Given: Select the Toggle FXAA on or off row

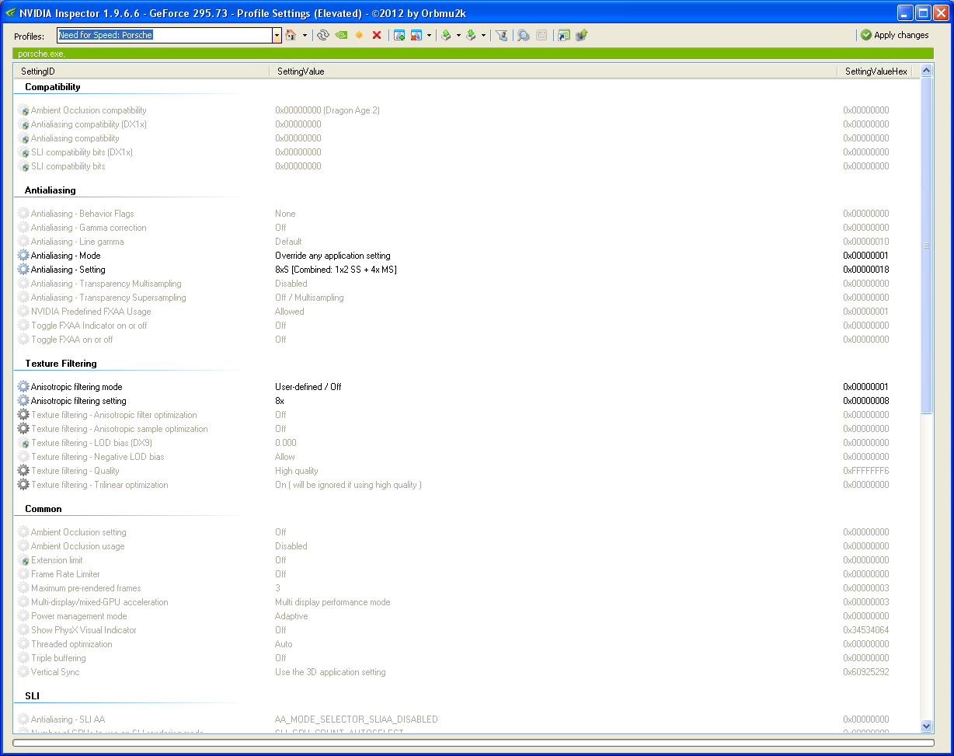Looking at the screenshot, I should (466, 340).
